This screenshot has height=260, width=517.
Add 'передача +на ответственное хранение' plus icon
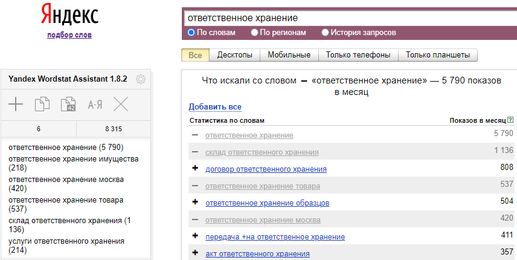(195, 236)
